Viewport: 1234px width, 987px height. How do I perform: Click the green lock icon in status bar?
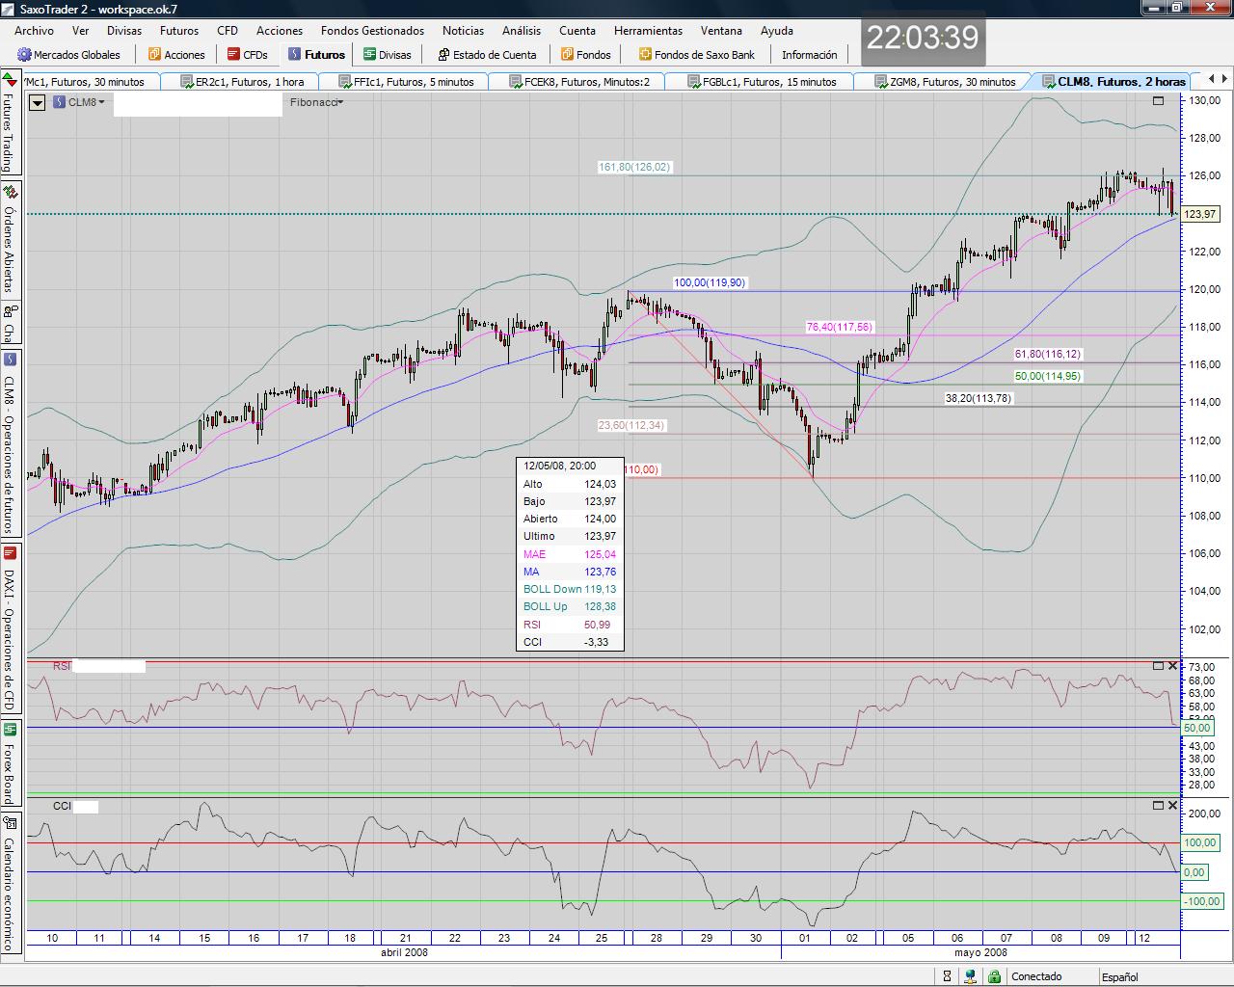tap(995, 976)
